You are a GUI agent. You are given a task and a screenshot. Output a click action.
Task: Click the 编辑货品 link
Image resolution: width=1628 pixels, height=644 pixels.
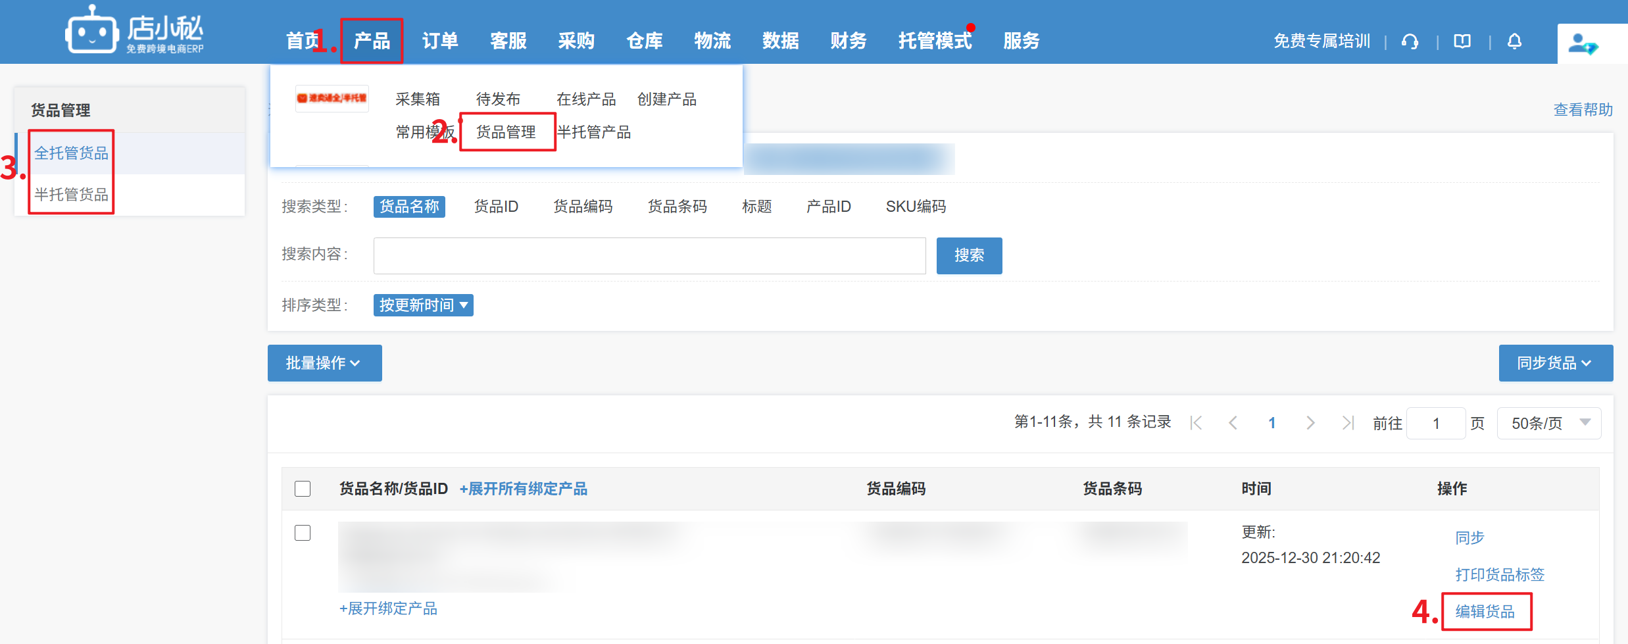(x=1485, y=611)
